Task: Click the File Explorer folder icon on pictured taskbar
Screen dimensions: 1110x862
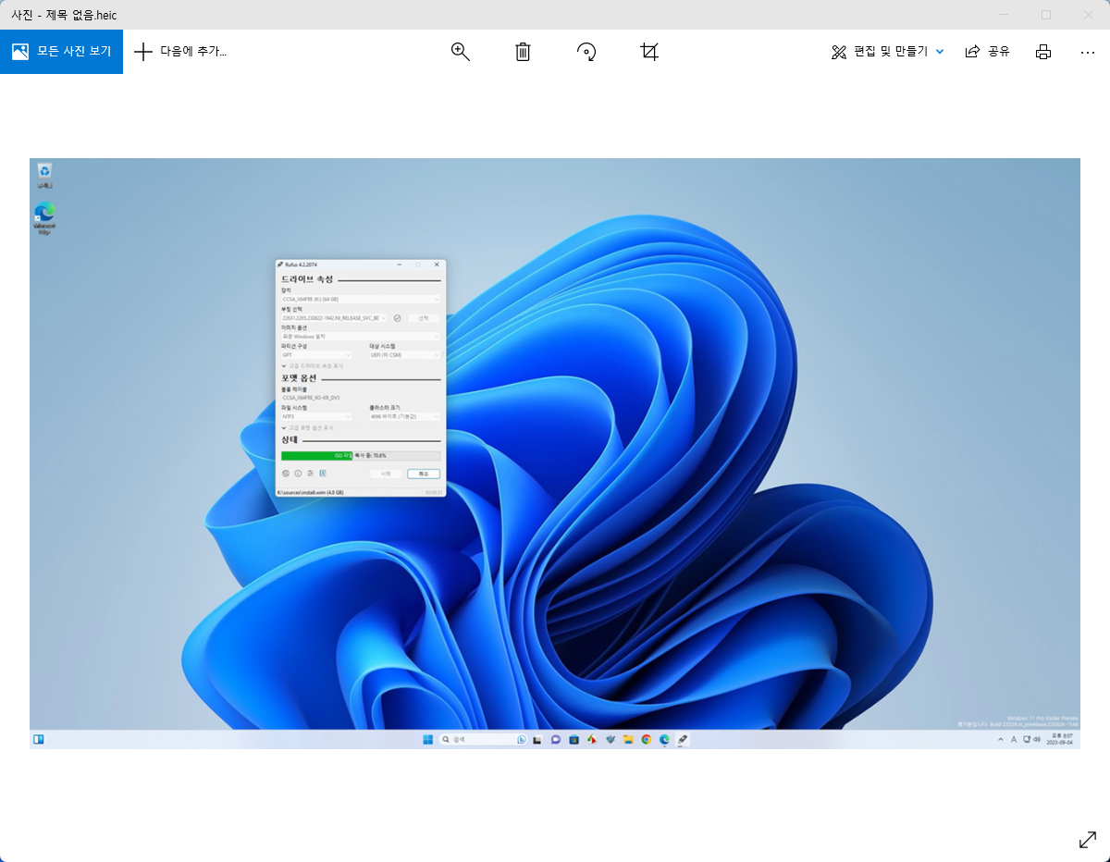Action: (x=628, y=739)
